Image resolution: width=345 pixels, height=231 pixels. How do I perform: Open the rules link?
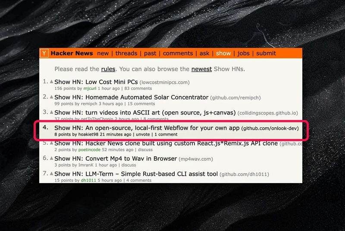point(108,69)
